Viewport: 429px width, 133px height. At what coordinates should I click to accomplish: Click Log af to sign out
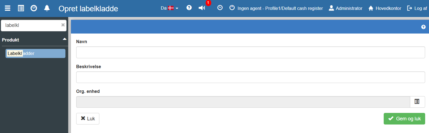coord(417,8)
